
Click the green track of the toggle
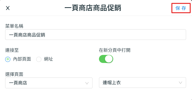(x=102, y=59)
